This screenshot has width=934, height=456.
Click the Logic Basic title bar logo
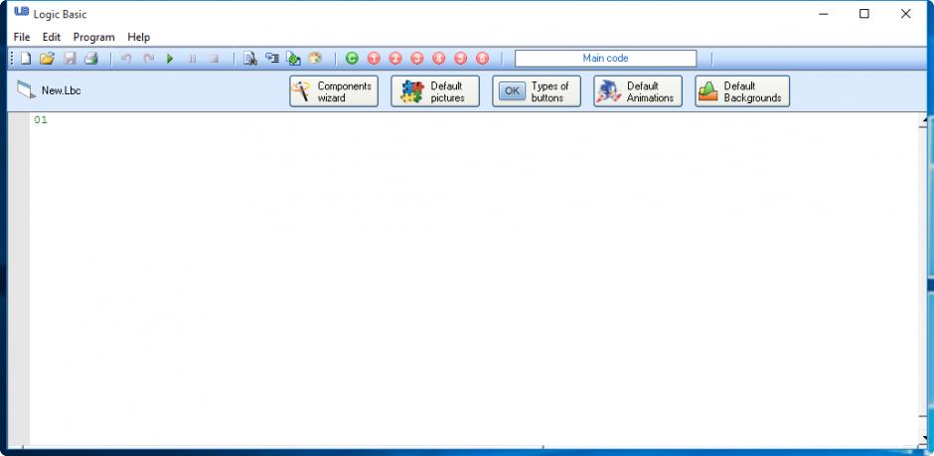[22, 13]
